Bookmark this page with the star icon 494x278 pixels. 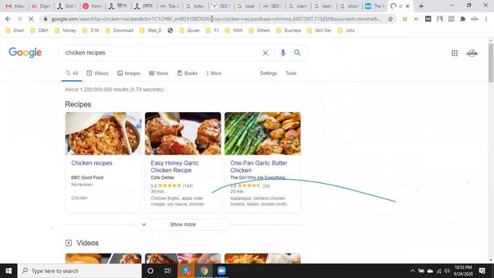tap(391, 19)
